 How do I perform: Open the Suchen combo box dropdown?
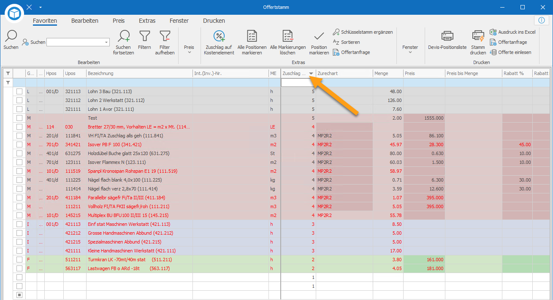coord(106,42)
